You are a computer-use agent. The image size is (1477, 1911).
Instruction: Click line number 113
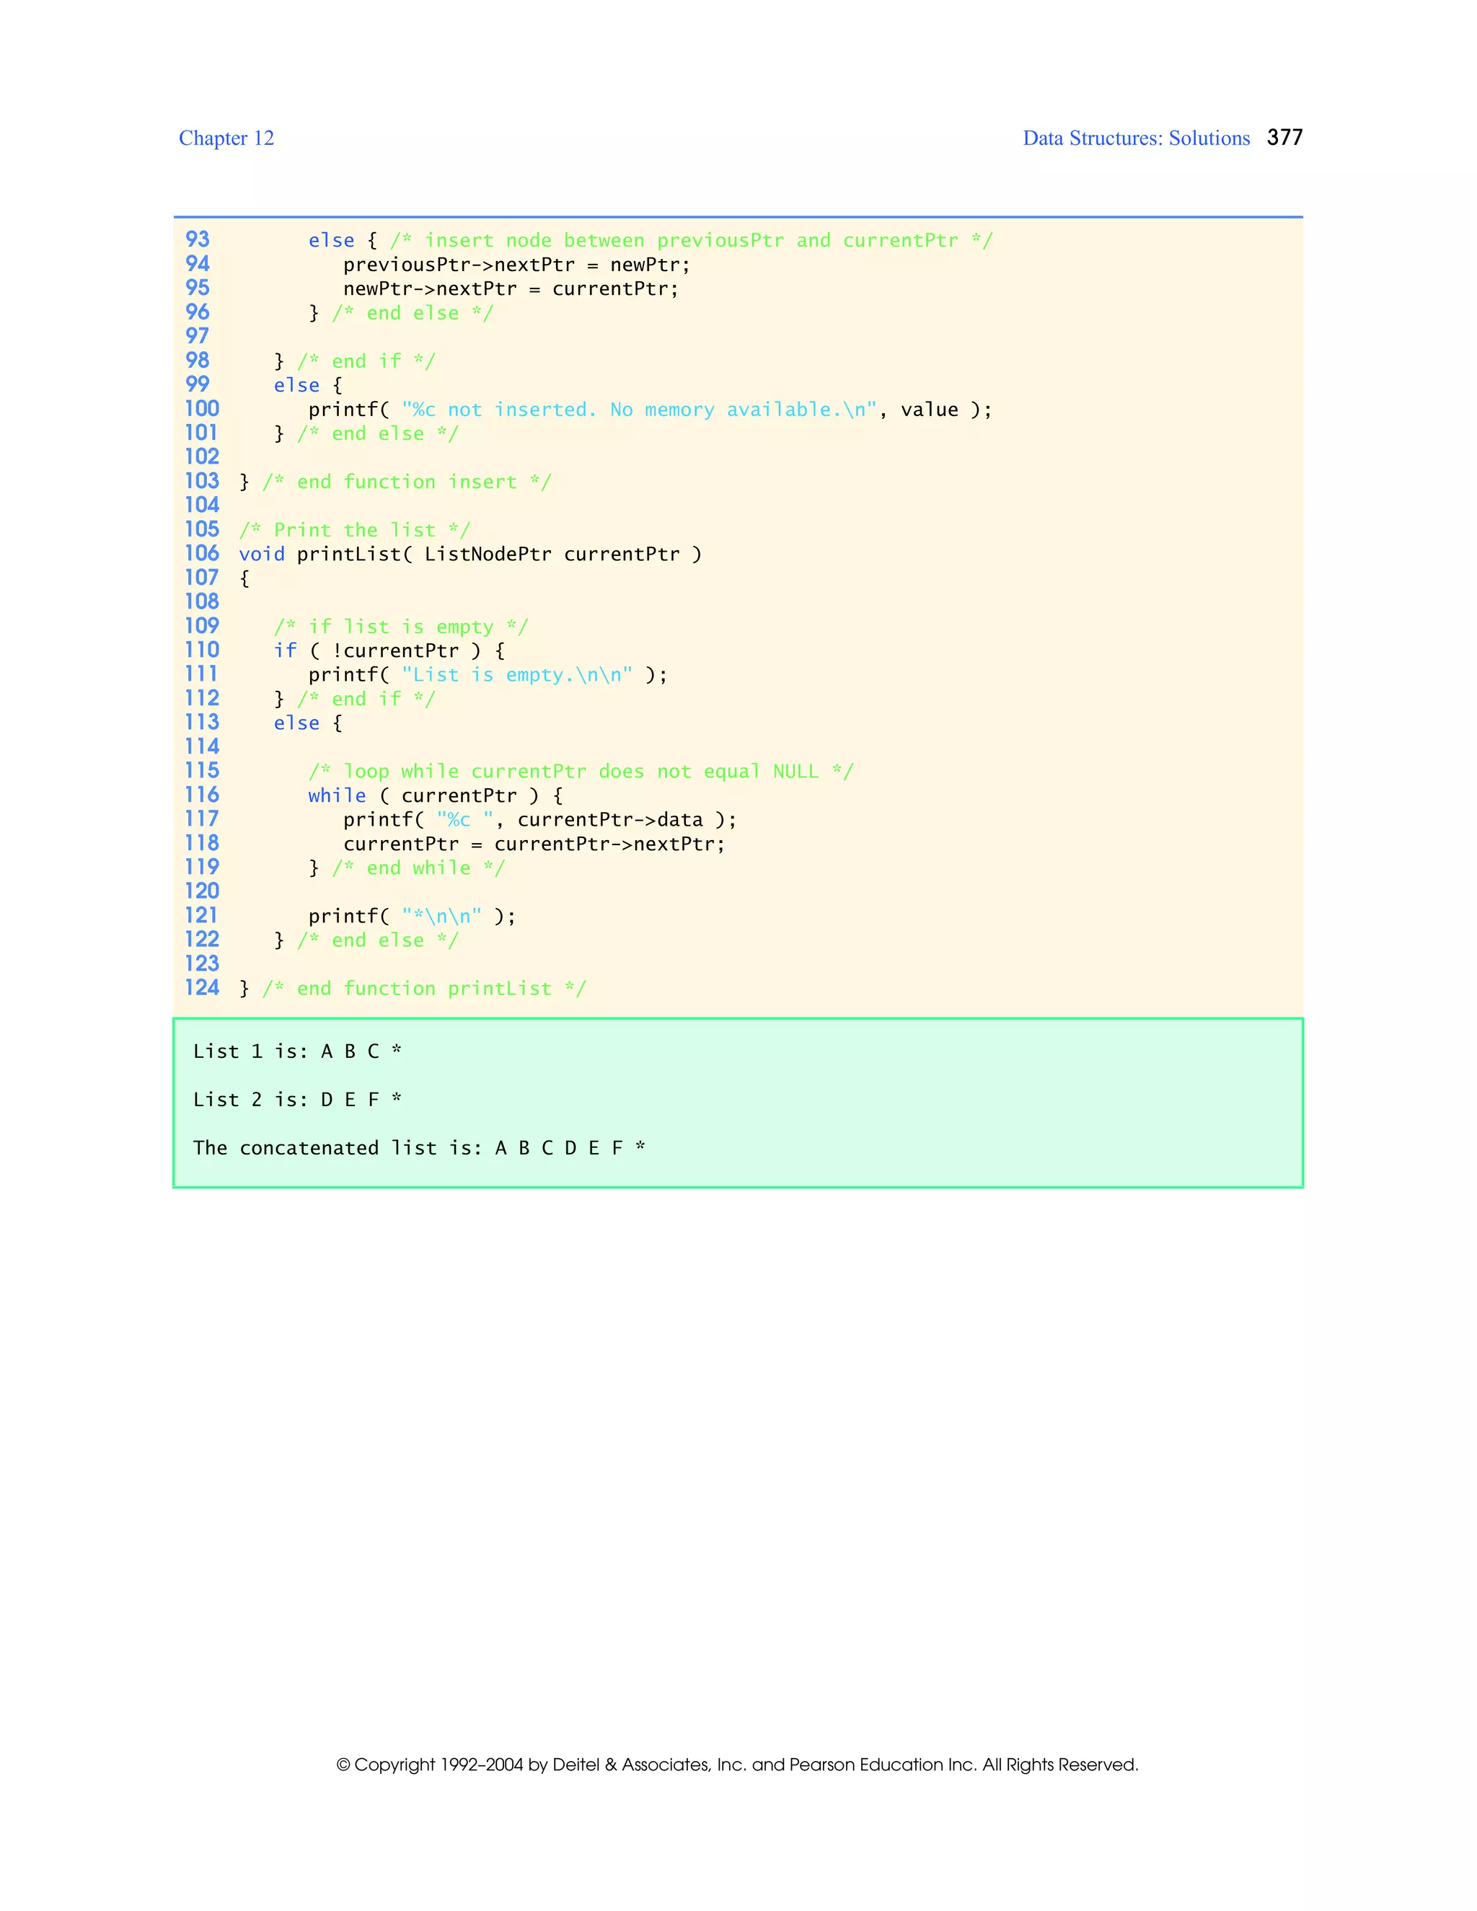(201, 723)
